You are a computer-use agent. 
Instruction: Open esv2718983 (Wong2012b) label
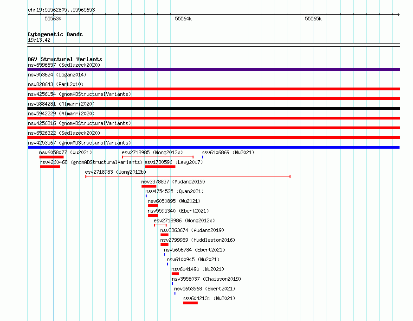[x=116, y=172]
